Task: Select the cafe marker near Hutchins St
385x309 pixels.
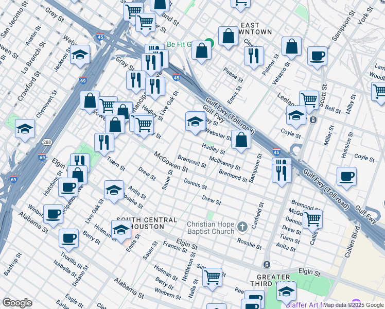Action: click(68, 189)
